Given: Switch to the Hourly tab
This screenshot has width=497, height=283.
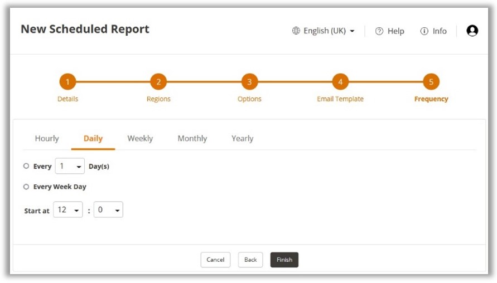Looking at the screenshot, I should tap(47, 139).
